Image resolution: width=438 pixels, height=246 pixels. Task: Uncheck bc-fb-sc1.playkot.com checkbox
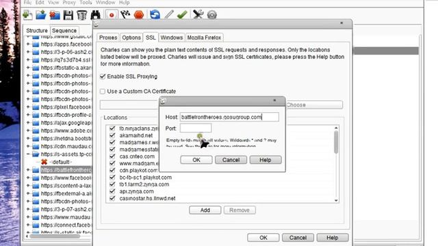pyautogui.click(x=112, y=177)
